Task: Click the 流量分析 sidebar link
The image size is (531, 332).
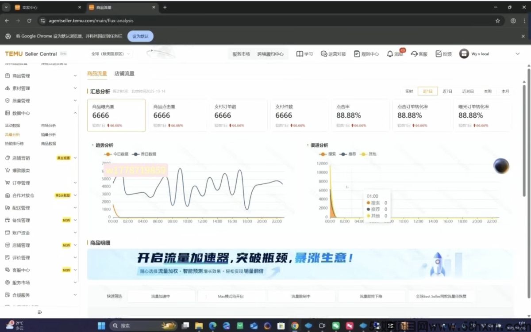Action: point(12,134)
